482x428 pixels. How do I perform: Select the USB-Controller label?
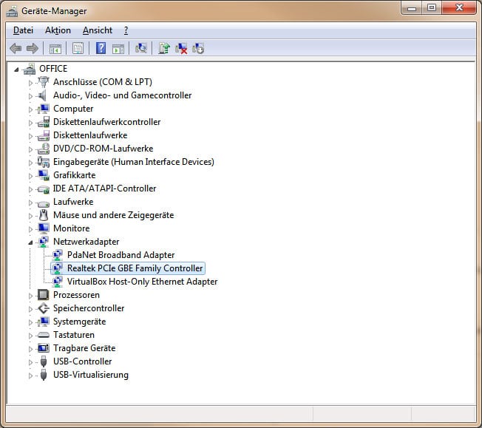click(82, 361)
